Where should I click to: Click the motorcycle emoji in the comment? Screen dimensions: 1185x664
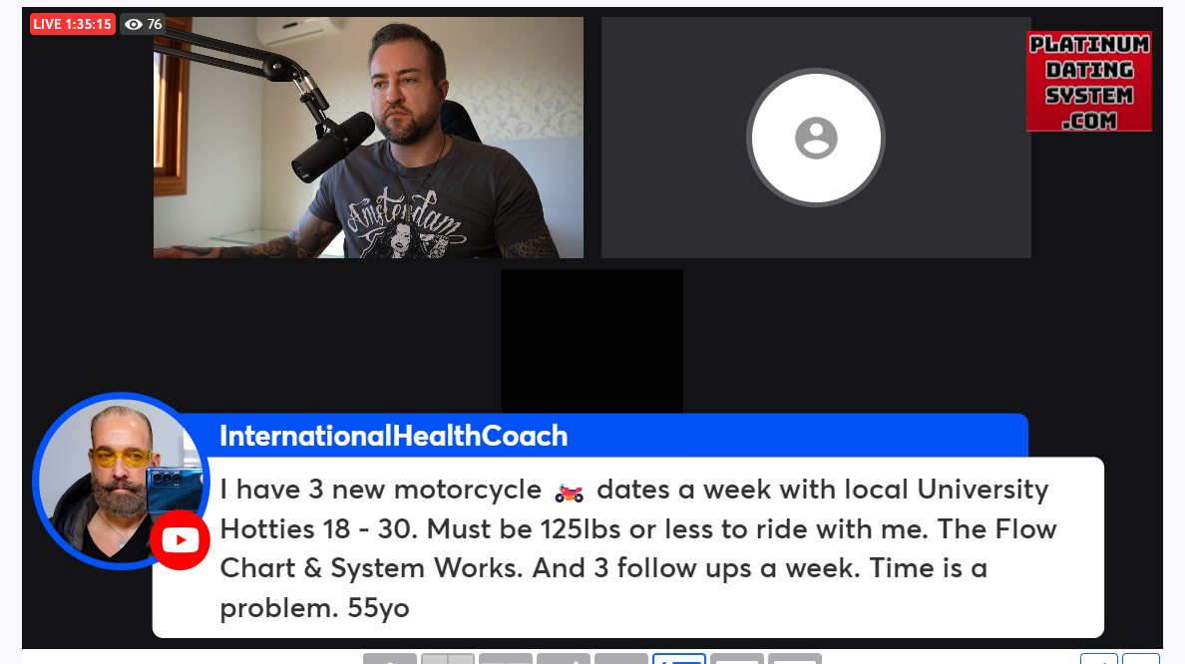click(570, 494)
